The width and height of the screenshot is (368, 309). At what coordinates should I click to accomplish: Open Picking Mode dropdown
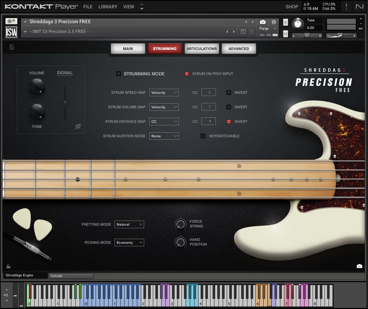point(129,243)
